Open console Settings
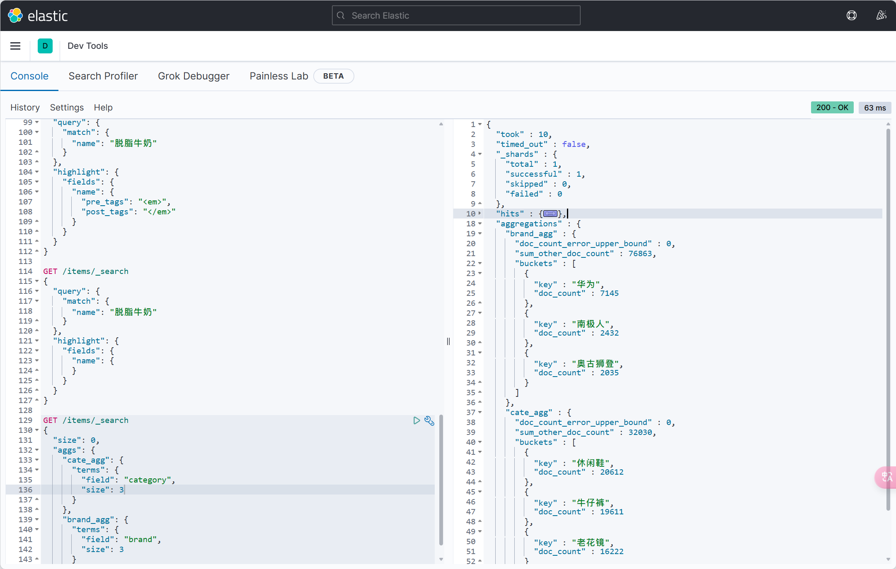Viewport: 896px width, 569px height. pyautogui.click(x=67, y=108)
